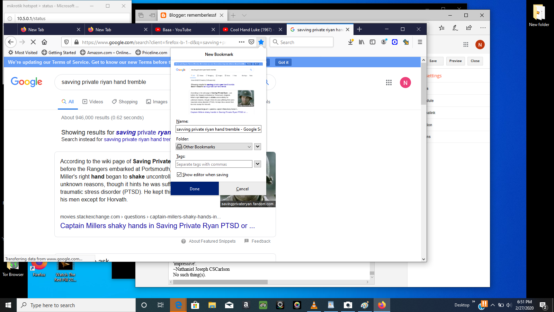Switch to the Baaa - YouTube tab
The height and width of the screenshot is (312, 554).
pos(186,29)
